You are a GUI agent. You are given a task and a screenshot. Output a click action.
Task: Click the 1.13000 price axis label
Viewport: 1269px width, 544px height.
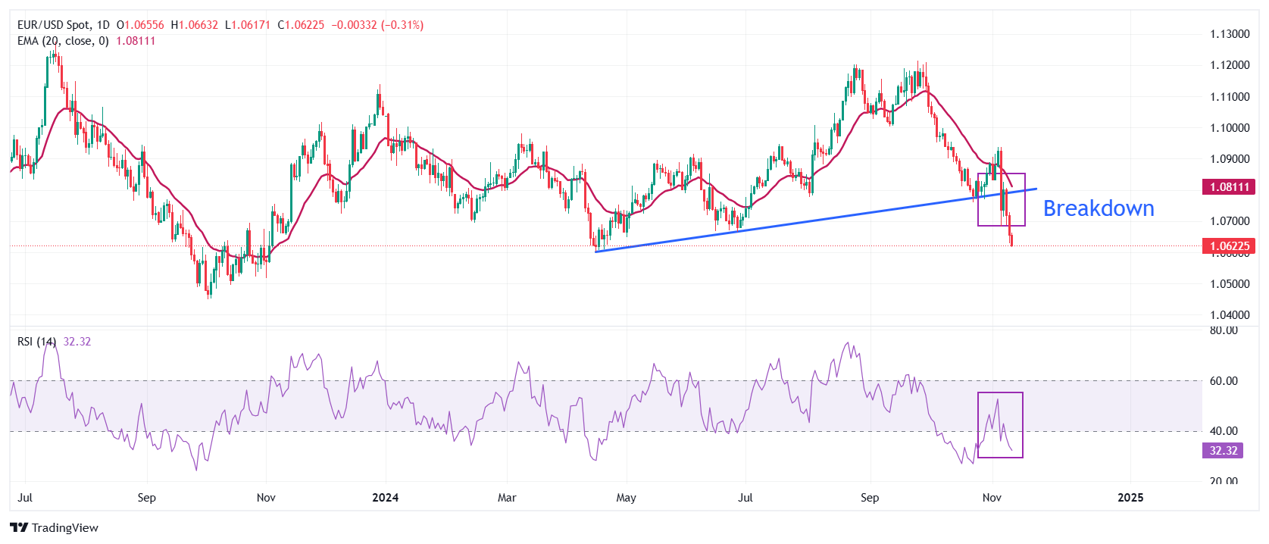(1229, 34)
